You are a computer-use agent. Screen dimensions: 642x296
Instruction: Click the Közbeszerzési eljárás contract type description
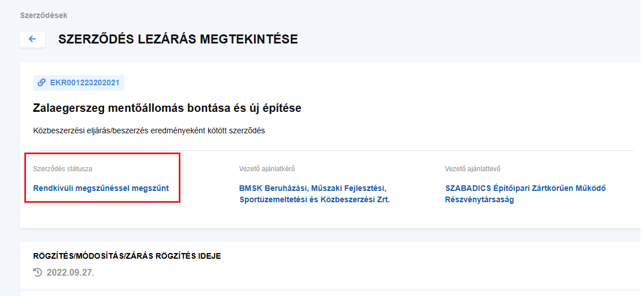(149, 130)
